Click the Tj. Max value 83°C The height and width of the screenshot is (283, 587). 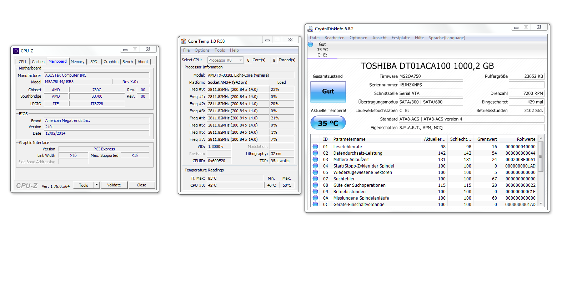click(x=235, y=178)
